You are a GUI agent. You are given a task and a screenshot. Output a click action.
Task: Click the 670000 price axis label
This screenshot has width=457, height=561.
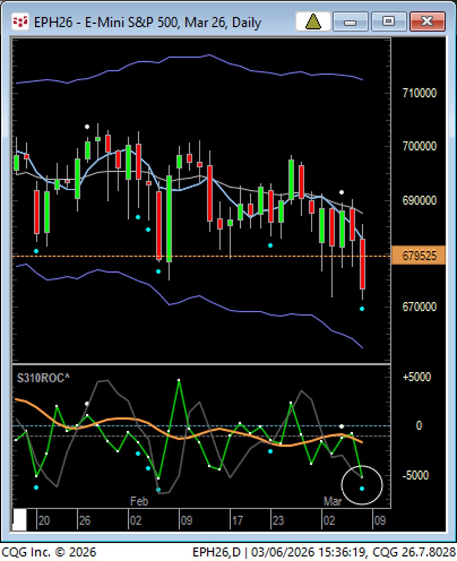[419, 307]
